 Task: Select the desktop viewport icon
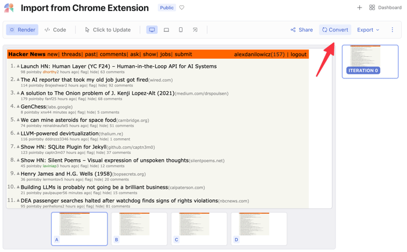pos(152,30)
